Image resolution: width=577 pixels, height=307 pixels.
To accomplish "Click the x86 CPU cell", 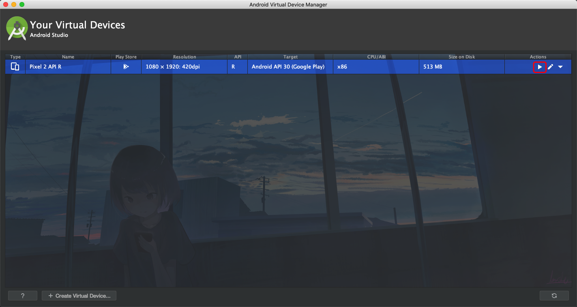I will (376, 67).
